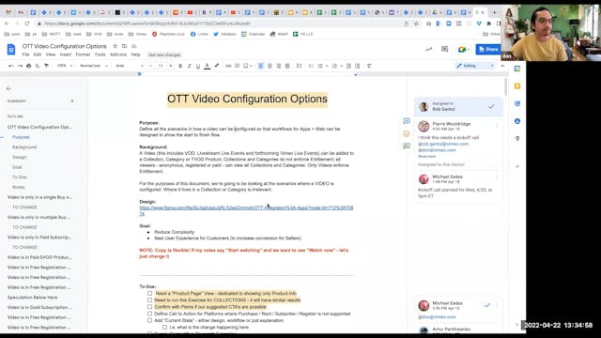Open the Format menu
This screenshot has height=338, width=601.
[x=83, y=54]
